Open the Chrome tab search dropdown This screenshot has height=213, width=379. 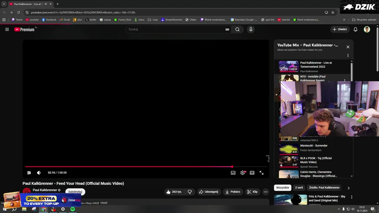(x=4, y=4)
